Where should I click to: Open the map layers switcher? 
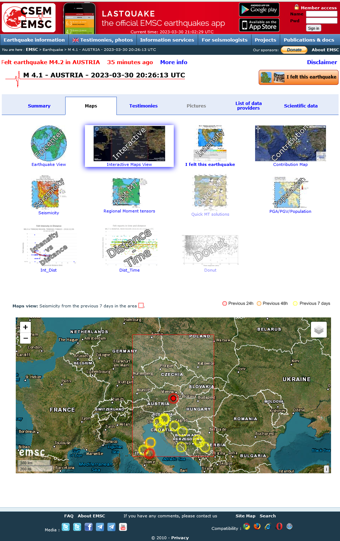point(319,330)
